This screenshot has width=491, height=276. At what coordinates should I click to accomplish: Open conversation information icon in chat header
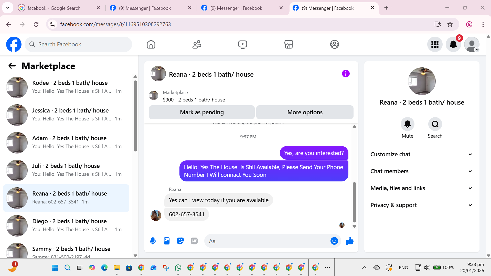coord(346,74)
